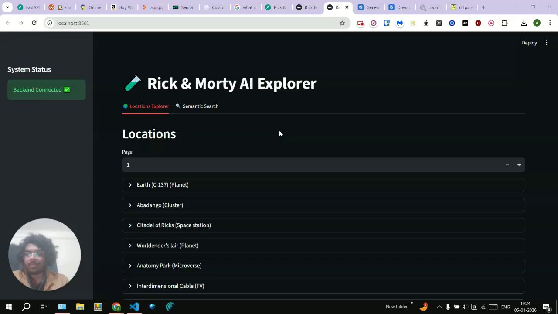View site information icon in address bar
Screen dimensions: 558x314
[x=50, y=23]
